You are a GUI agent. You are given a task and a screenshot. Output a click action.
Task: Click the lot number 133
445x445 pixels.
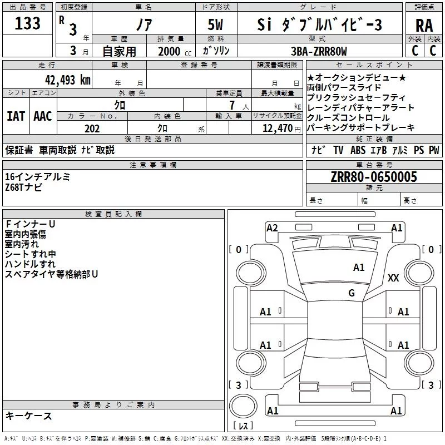click(x=27, y=23)
